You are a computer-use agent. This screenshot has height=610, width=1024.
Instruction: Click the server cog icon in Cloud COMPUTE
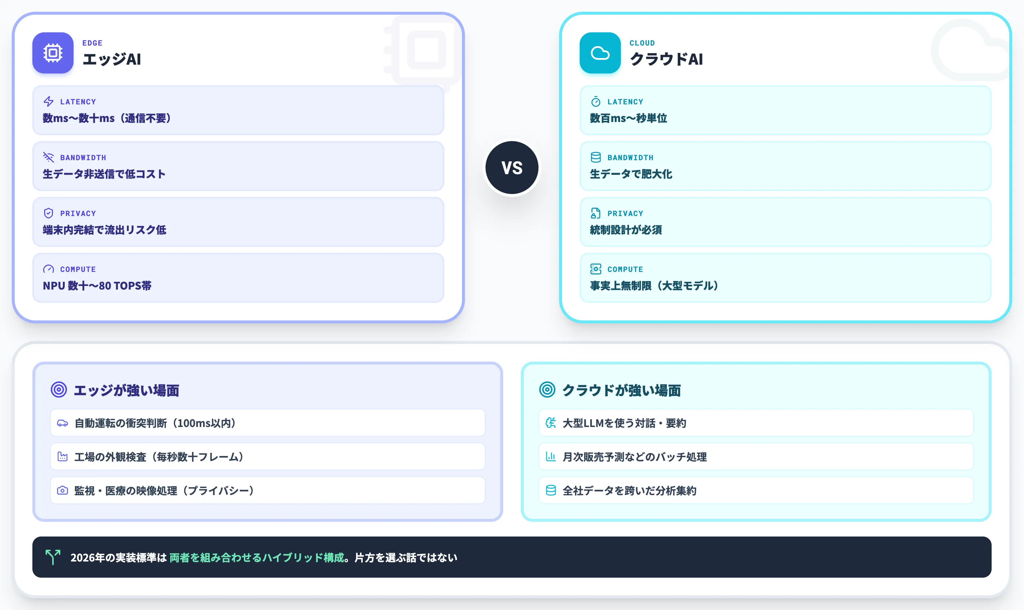point(596,269)
